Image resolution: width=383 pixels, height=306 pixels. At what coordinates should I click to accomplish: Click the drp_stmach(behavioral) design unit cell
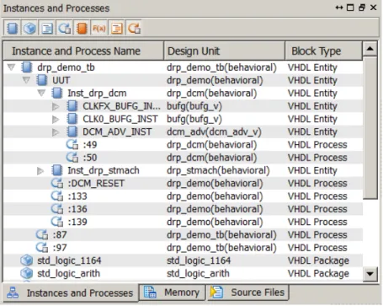tap(218, 170)
